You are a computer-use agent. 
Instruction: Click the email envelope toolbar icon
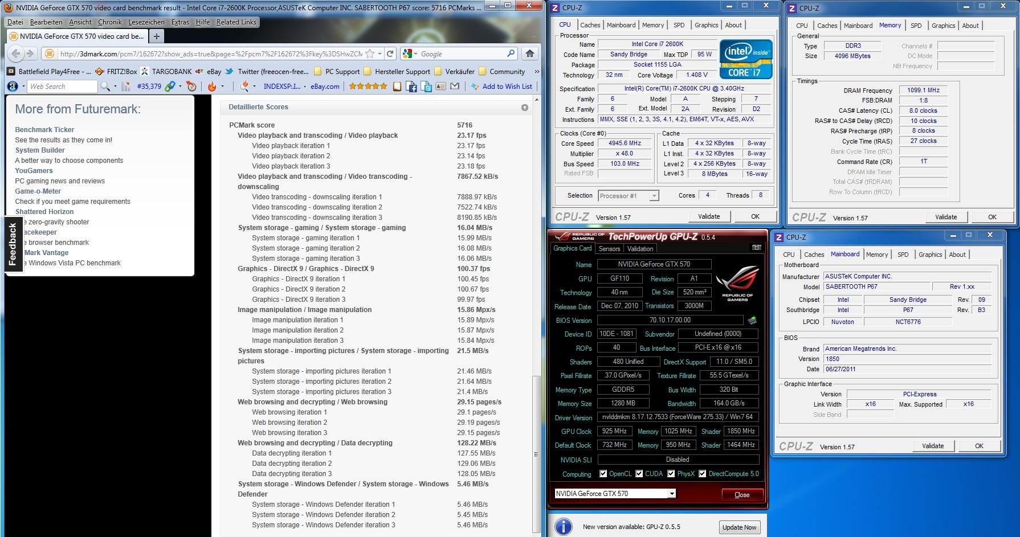pyautogui.click(x=454, y=87)
